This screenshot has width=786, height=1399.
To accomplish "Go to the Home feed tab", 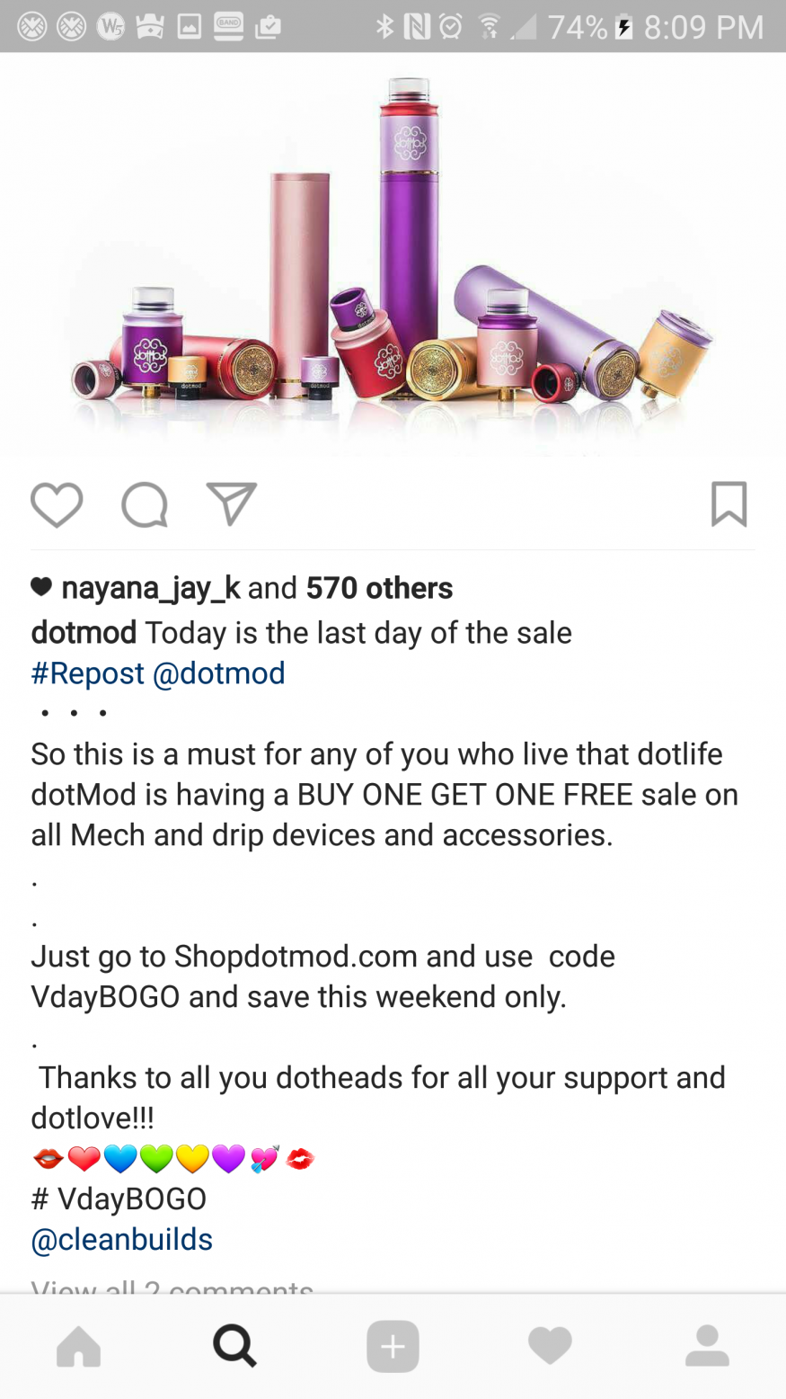I will [x=79, y=1346].
